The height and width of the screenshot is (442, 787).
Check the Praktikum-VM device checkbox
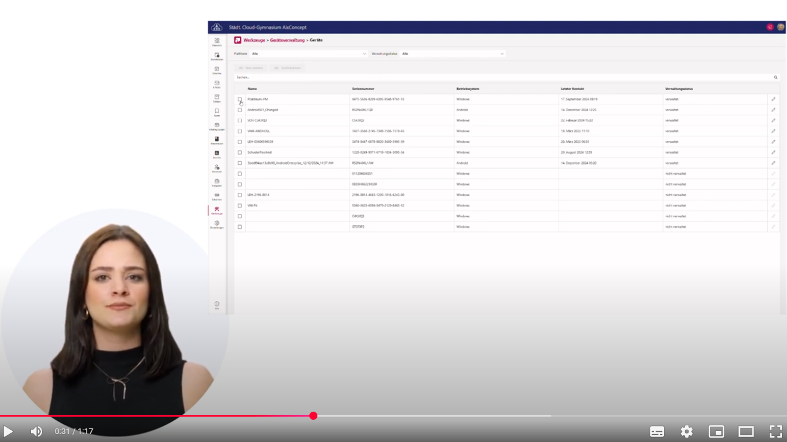pyautogui.click(x=240, y=99)
